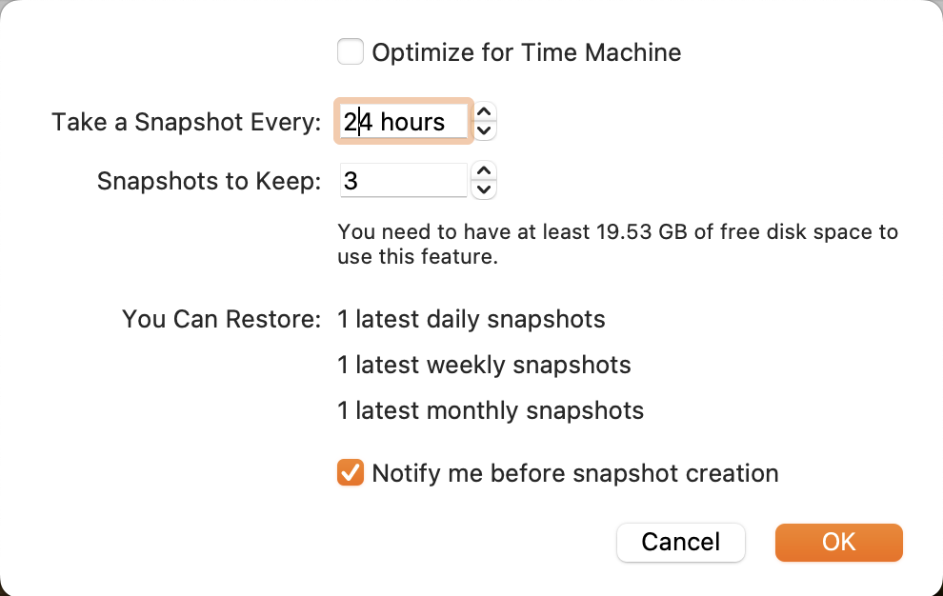Viewport: 943px width, 596px height.
Task: Click the "Optimize for Time Machine" label text
Action: pos(526,52)
